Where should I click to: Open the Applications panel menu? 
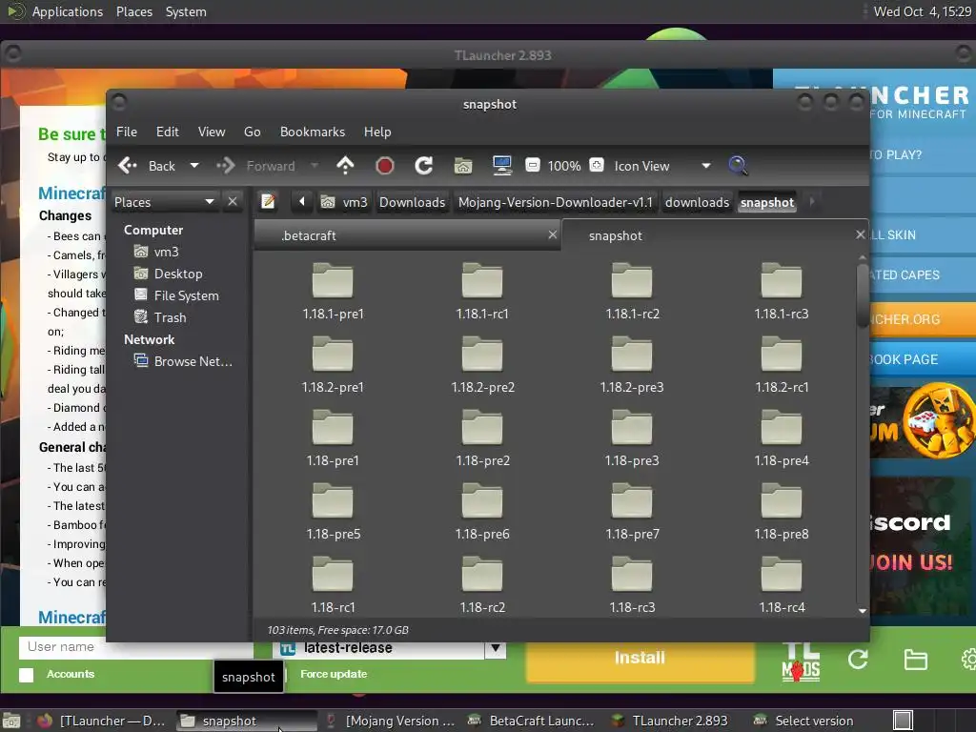point(68,11)
